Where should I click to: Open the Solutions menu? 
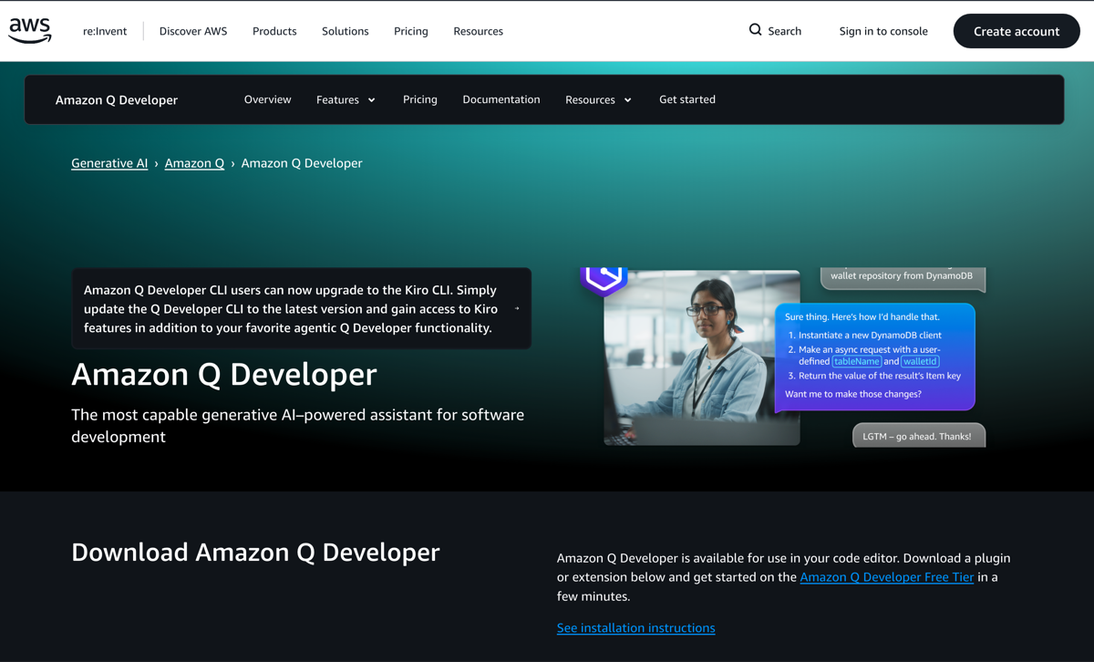345,31
